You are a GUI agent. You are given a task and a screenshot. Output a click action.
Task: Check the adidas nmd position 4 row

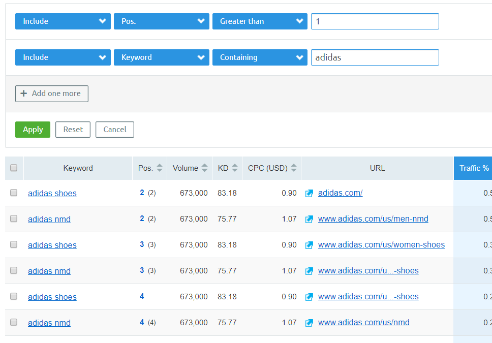pos(14,322)
